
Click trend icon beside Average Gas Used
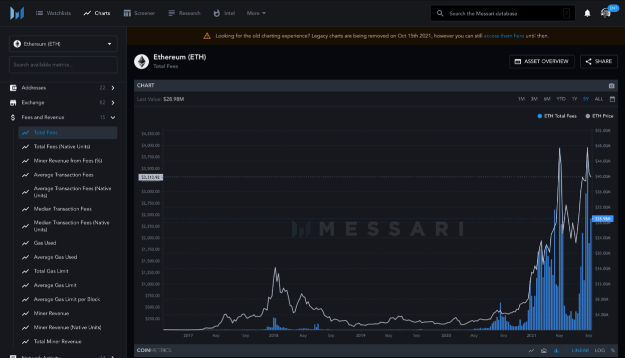coord(26,257)
